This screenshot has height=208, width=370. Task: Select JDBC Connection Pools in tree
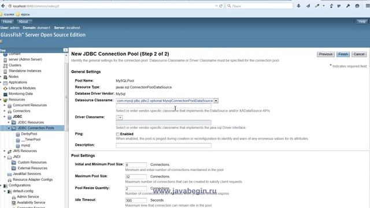[x=36, y=128]
